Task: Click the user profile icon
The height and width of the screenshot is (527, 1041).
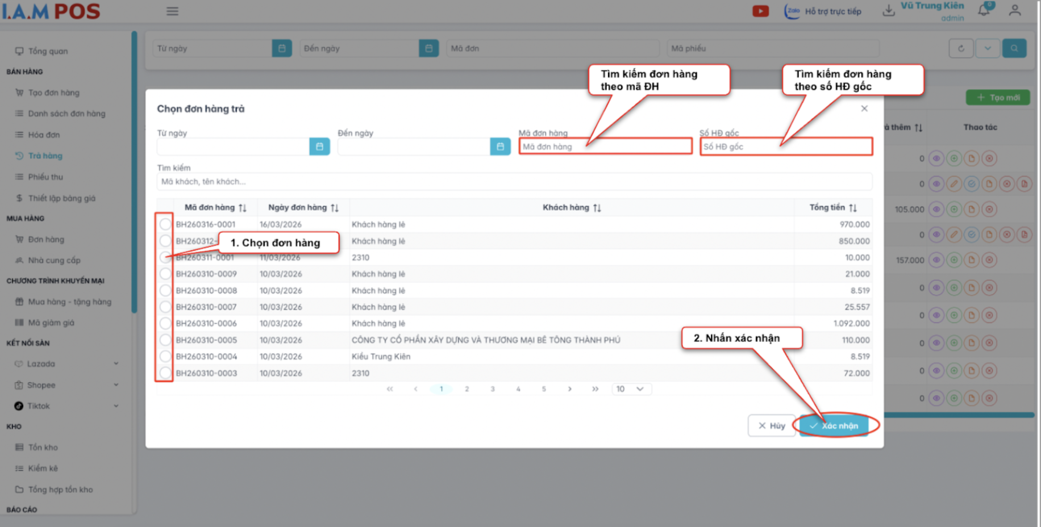Action: click(1015, 10)
